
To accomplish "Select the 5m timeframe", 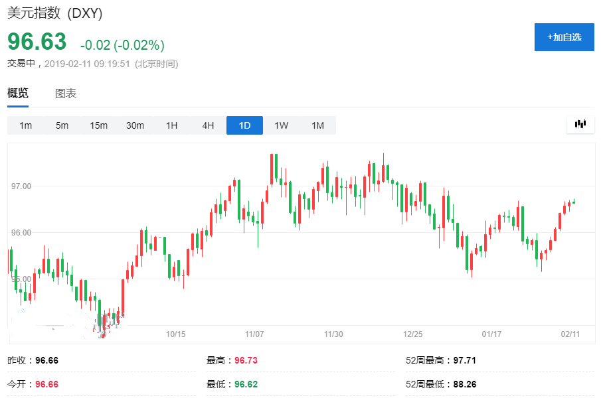I will tap(62, 125).
